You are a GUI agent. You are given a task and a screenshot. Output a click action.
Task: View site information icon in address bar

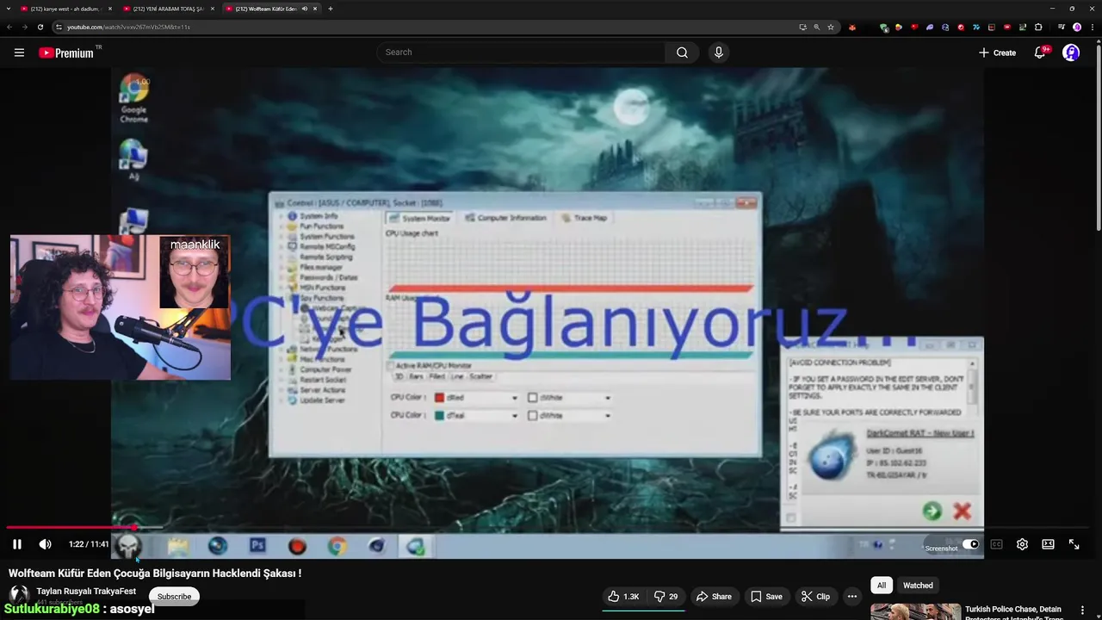click(x=59, y=27)
